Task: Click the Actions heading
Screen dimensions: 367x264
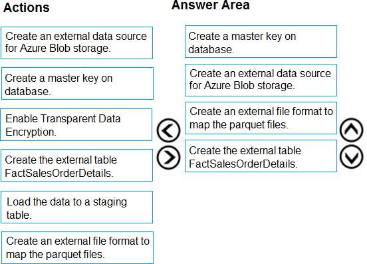Action: (x=27, y=7)
